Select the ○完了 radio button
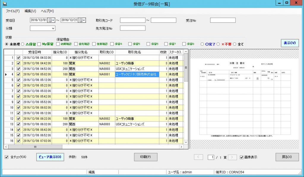The image size is (304, 177). click(202, 44)
